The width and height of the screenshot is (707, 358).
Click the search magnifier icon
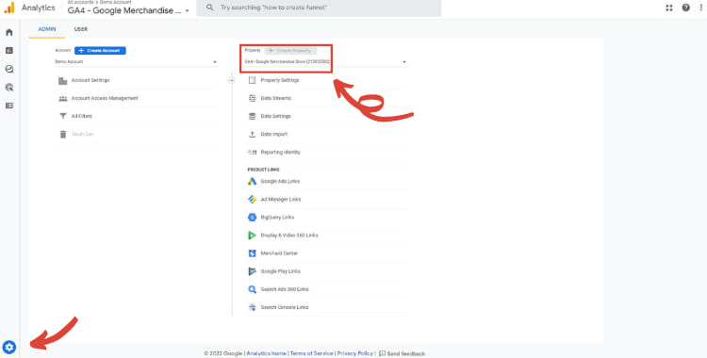click(x=209, y=8)
